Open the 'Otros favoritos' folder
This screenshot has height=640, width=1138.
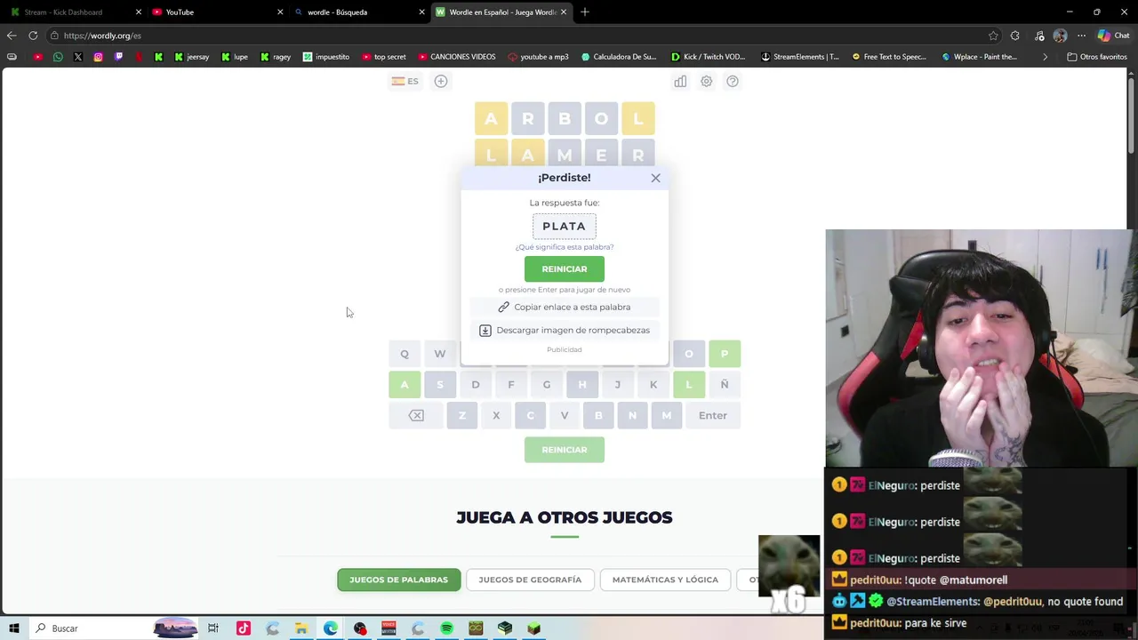pyautogui.click(x=1097, y=57)
